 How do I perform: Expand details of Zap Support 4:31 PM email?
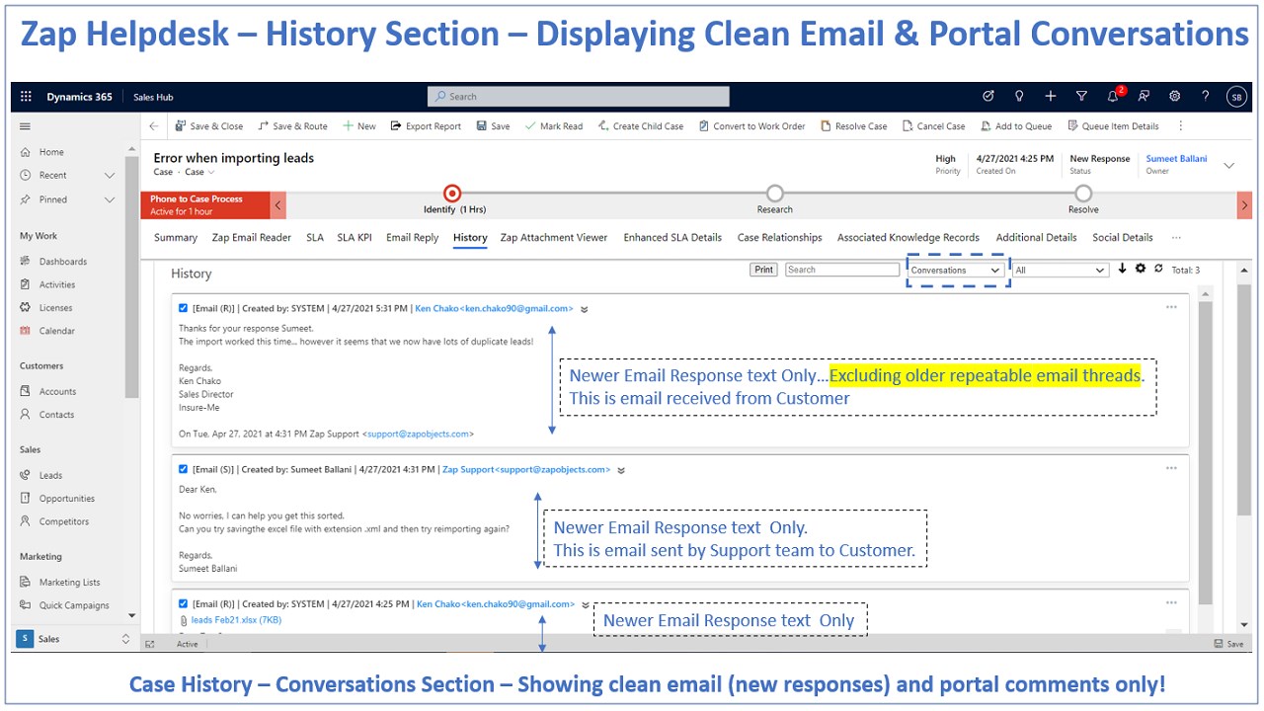(621, 470)
